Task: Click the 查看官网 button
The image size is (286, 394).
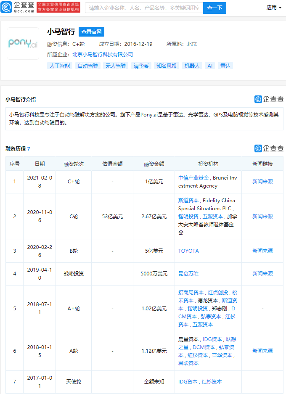Action: click(x=92, y=32)
